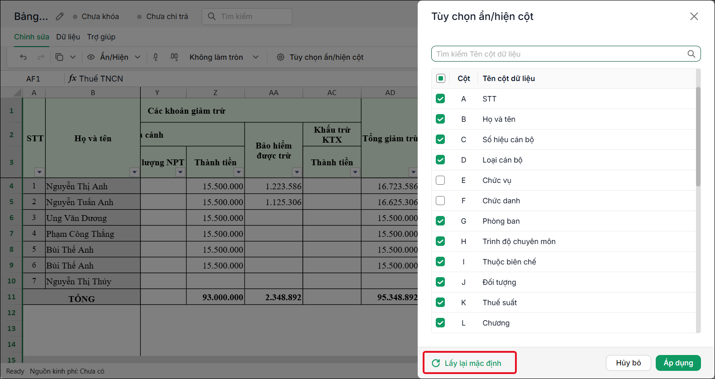Uncheck the Thuộc biên chế checkbox
The width and height of the screenshot is (715, 379).
pyautogui.click(x=440, y=262)
